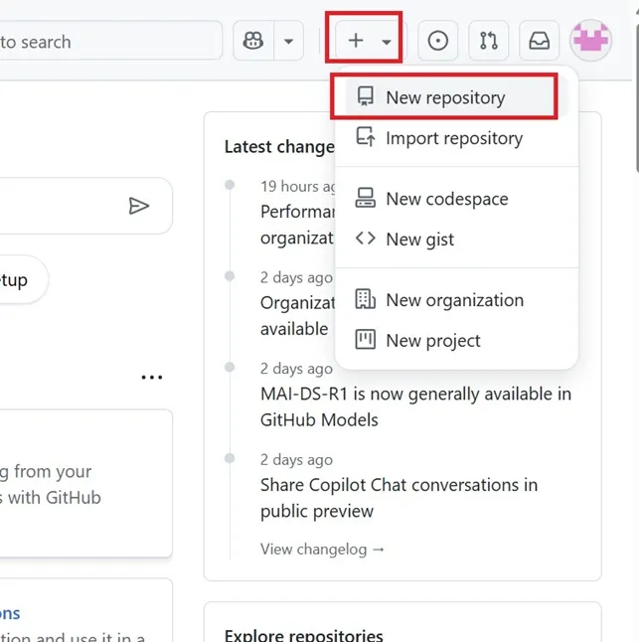Focus the search input field
The width and height of the screenshot is (639, 642).
(x=109, y=42)
